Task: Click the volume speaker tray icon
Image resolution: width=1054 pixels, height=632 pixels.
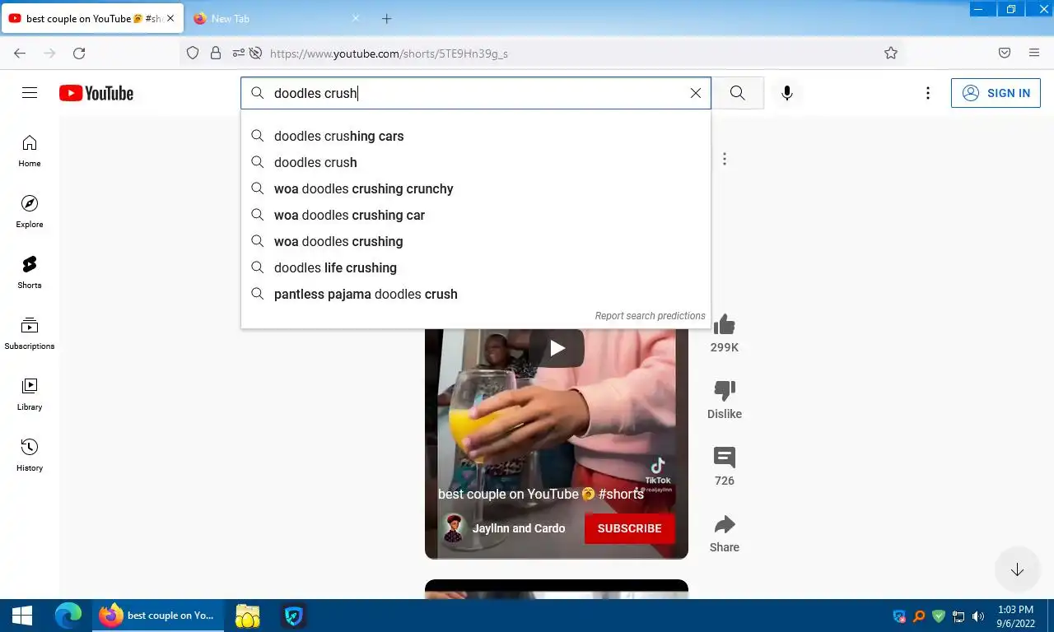Action: tap(978, 616)
